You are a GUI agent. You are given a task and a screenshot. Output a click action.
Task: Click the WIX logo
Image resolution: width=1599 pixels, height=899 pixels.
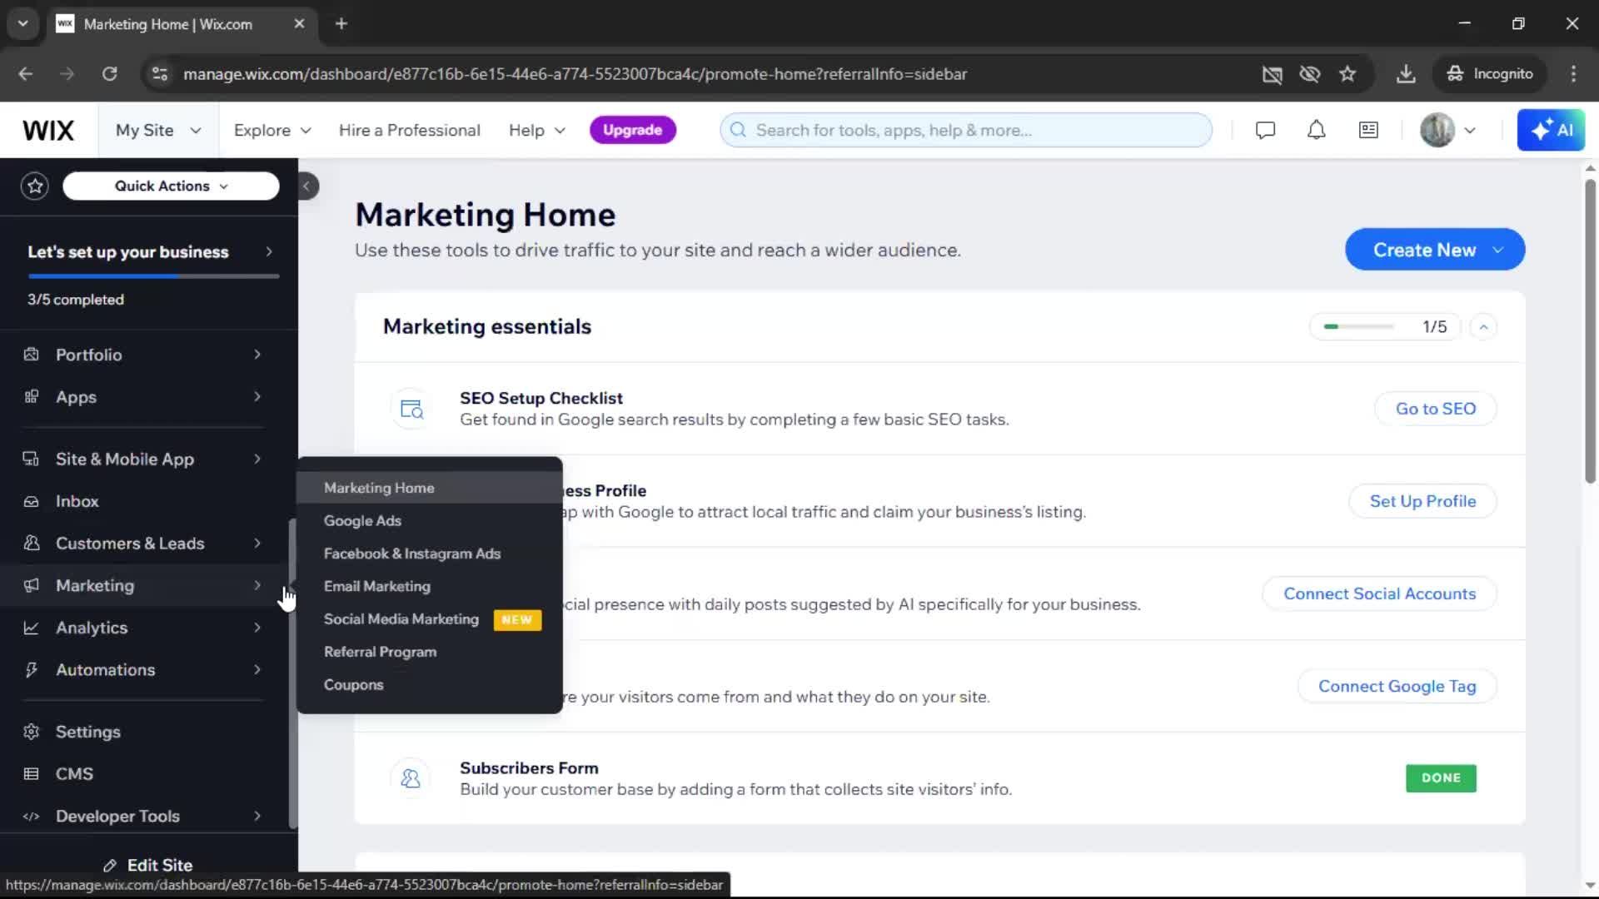48,131
